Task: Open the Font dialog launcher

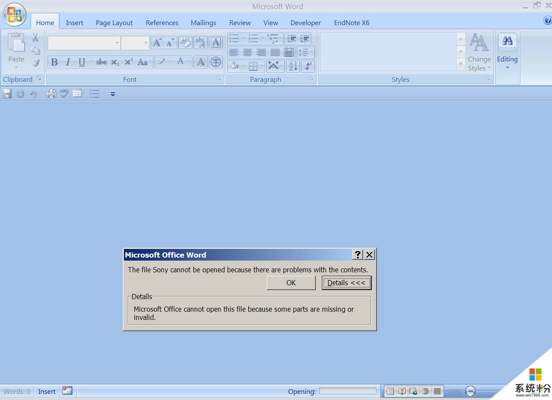Action: [x=218, y=79]
